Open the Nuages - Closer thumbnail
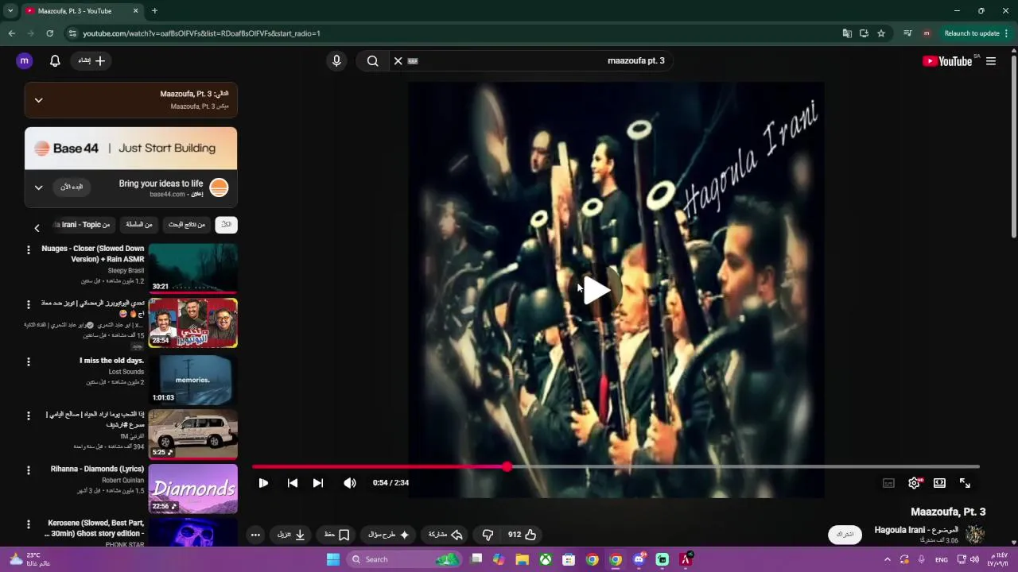1018x572 pixels. point(192,268)
